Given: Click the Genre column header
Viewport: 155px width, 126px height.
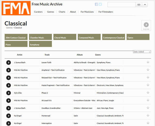Looking at the screenshot, I should coord(98,55).
